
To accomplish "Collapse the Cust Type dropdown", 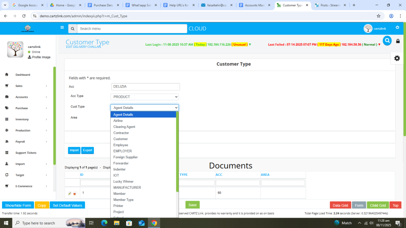I will coord(144,108).
